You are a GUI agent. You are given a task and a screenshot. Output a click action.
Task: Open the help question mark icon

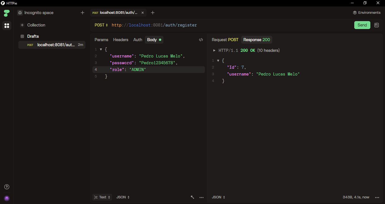click(7, 187)
